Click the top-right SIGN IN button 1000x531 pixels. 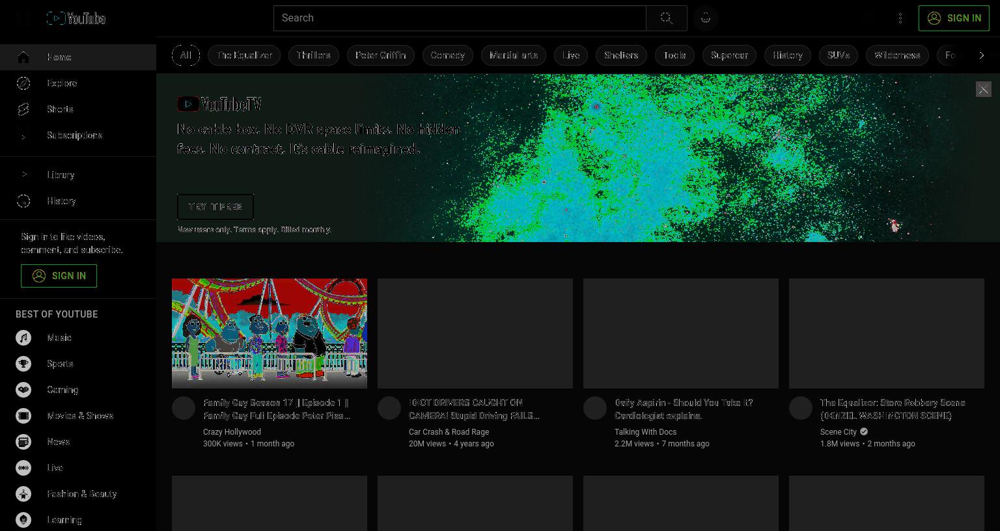(x=954, y=18)
